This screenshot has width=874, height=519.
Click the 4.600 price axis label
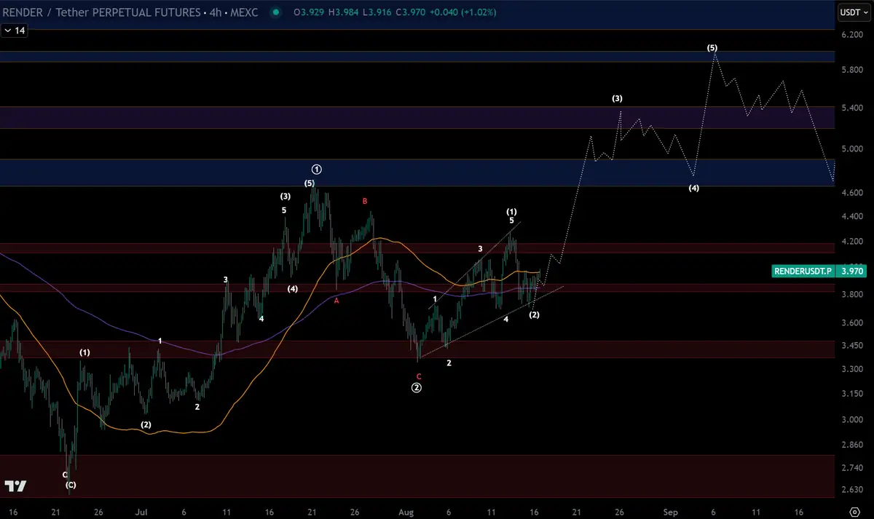(853, 193)
